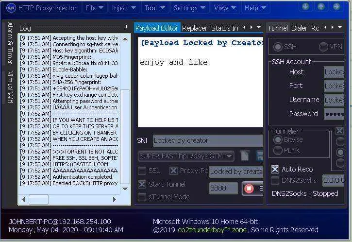Open Alarm & Timer side tab
The width and height of the screenshot is (352, 242).
click(10, 43)
